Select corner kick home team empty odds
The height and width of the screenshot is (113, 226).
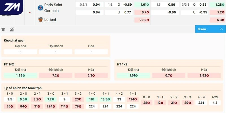coord(20,52)
